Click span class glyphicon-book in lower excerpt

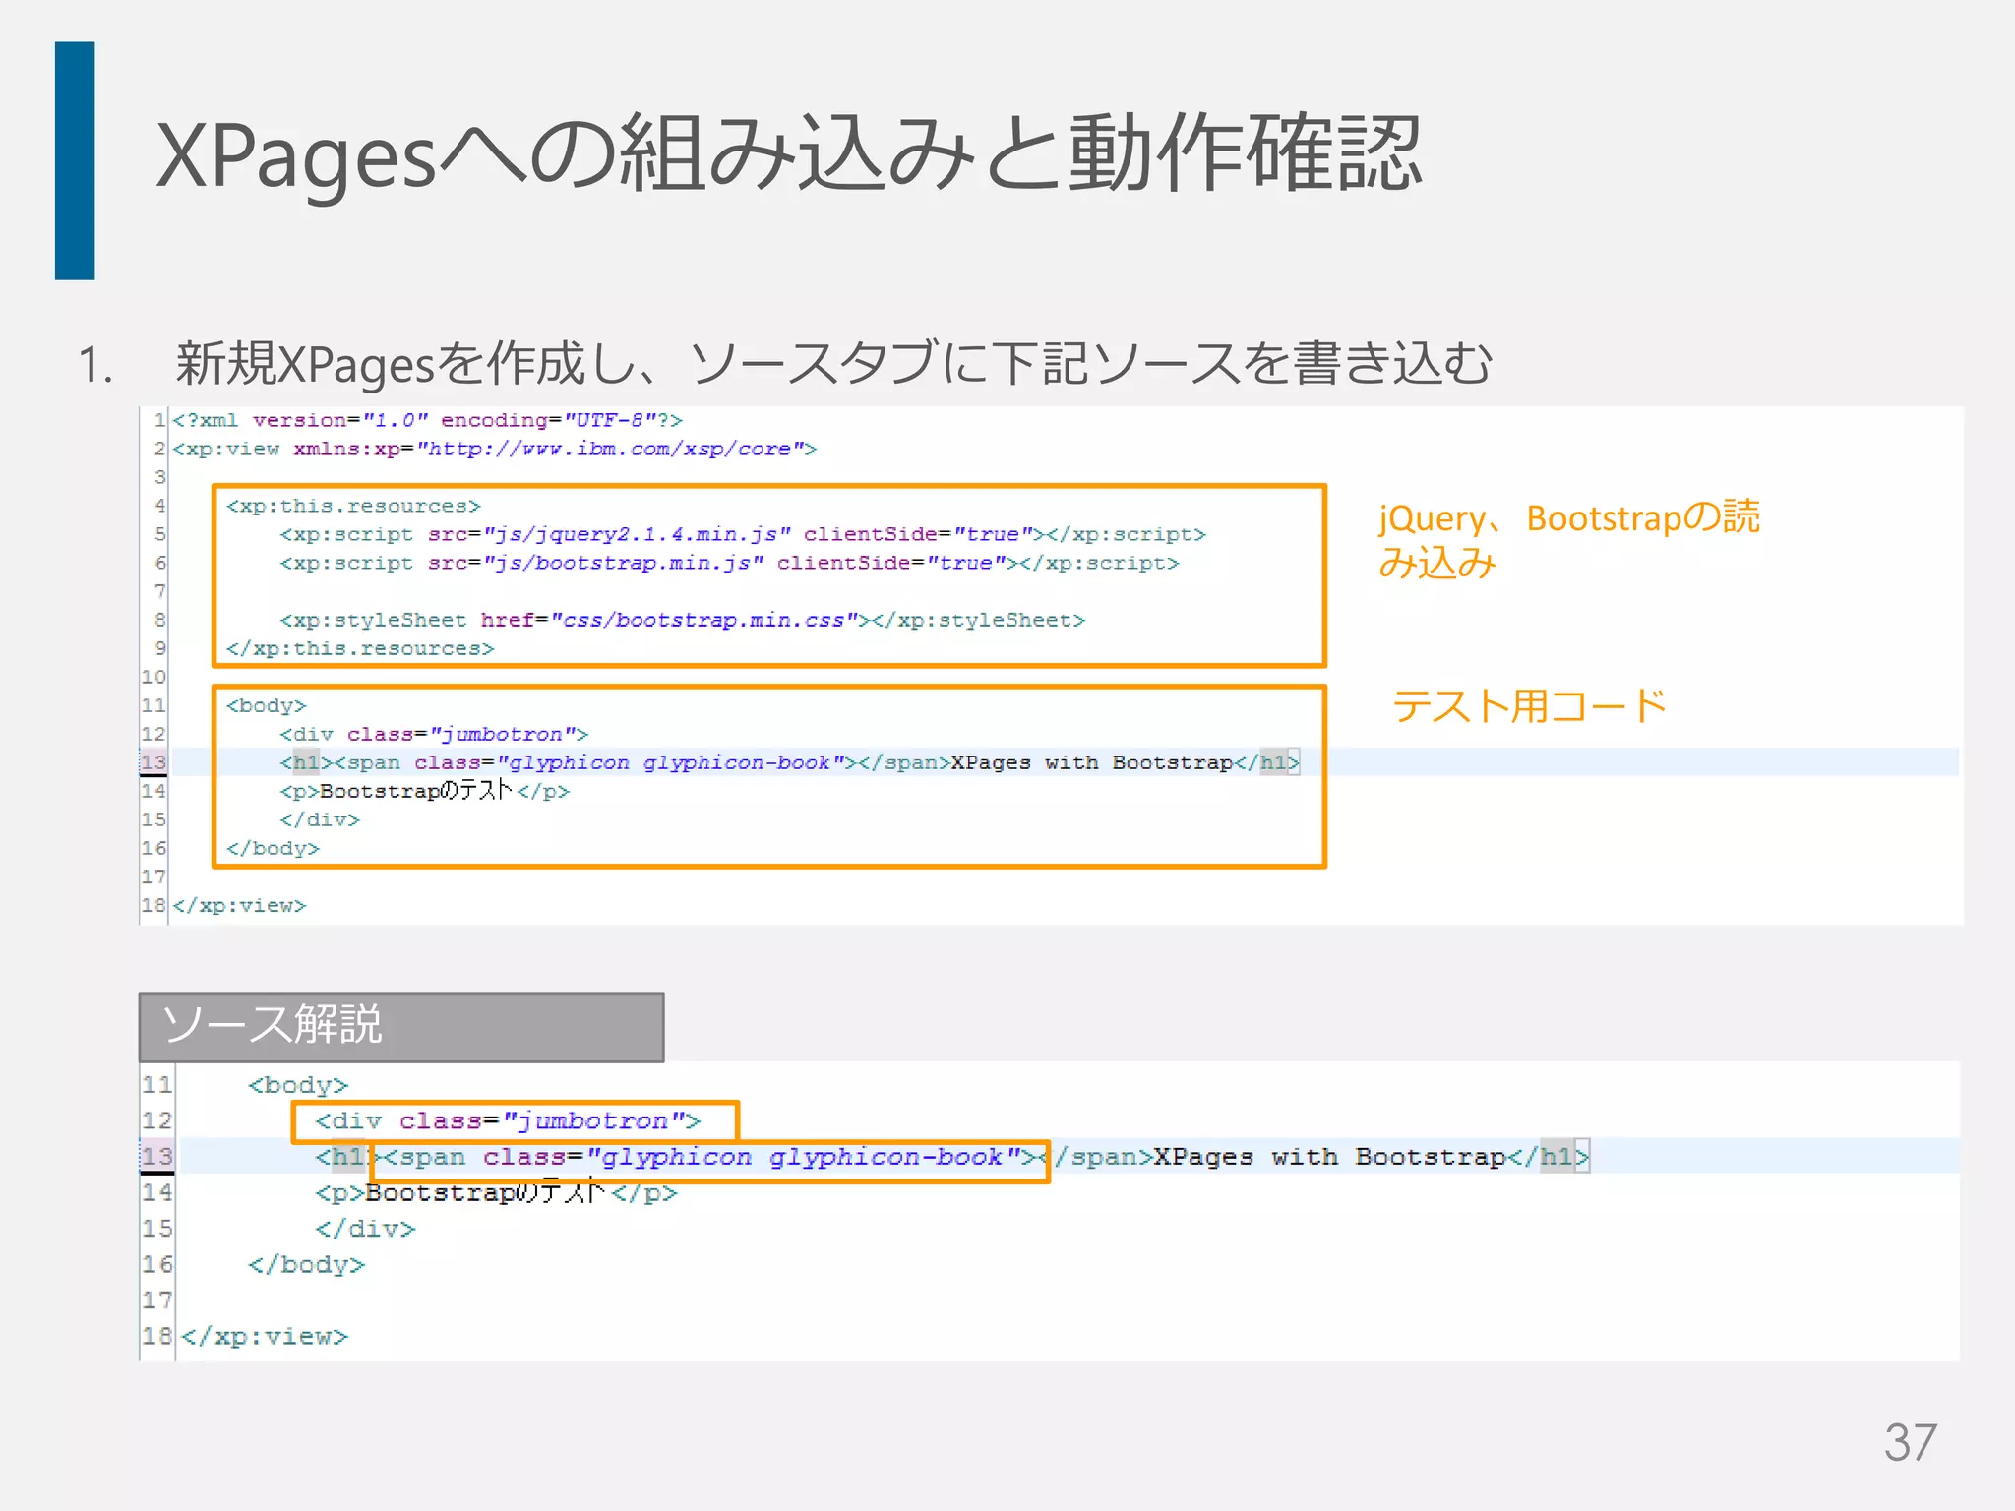pos(710,1157)
